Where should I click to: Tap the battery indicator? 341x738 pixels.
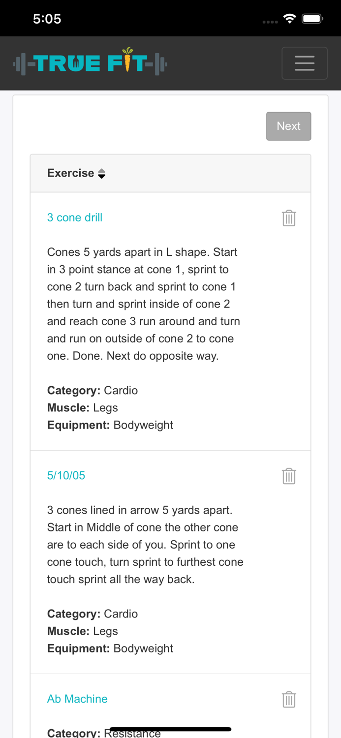point(310,18)
